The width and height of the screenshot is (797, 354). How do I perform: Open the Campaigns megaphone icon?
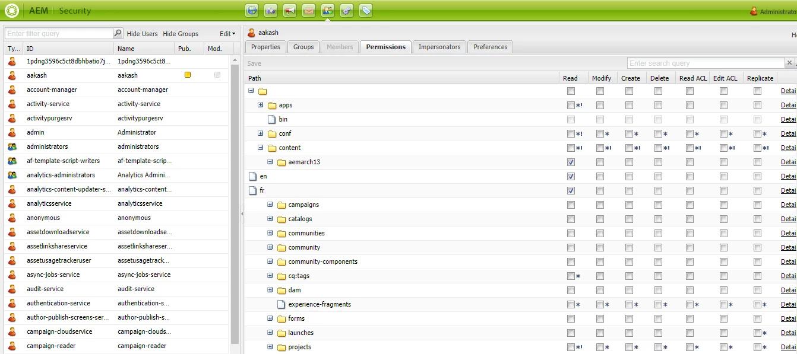pos(290,10)
